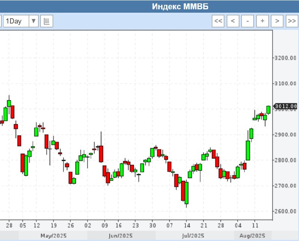Move chart back with < button
Image resolution: width=299 pixels, height=241 pixels.
pyautogui.click(x=233, y=21)
